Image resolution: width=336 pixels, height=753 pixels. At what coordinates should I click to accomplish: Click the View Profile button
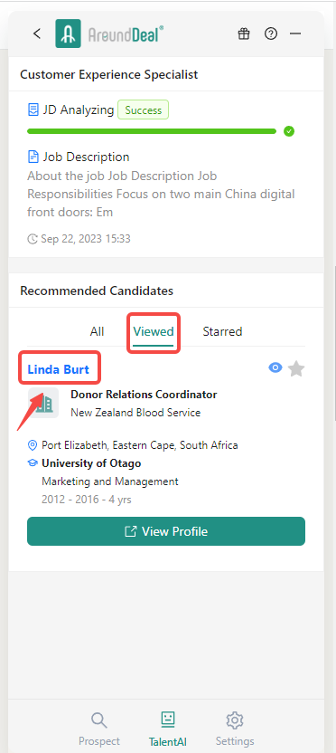pyautogui.click(x=166, y=531)
